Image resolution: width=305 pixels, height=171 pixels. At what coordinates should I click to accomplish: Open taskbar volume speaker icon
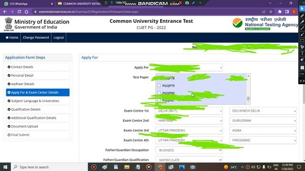tap(253, 167)
